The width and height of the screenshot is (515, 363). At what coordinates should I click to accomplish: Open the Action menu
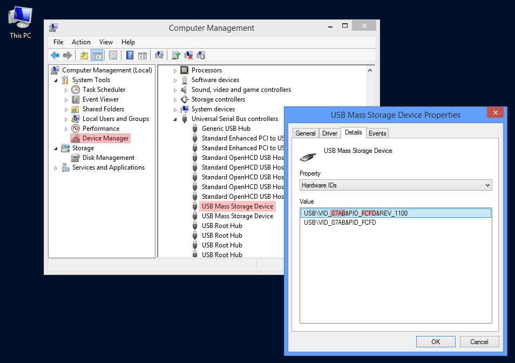pos(81,42)
